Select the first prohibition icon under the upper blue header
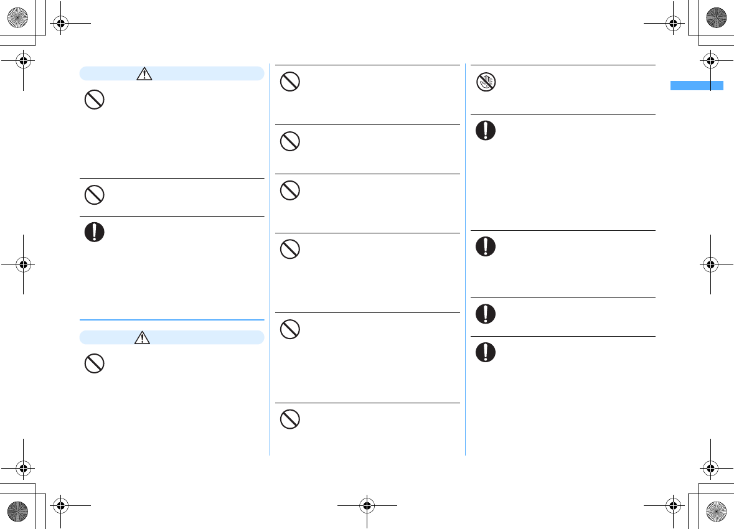This screenshot has height=529, width=734. pyautogui.click(x=94, y=100)
